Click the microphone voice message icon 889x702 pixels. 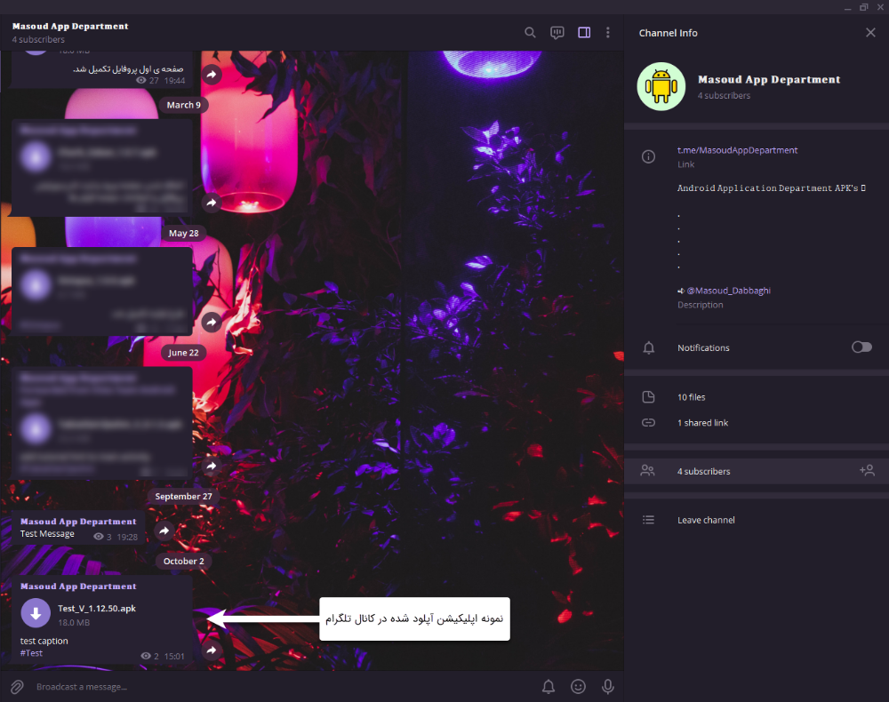click(608, 687)
